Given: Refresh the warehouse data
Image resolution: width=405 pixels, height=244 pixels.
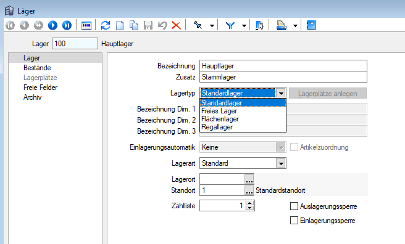Looking at the screenshot, I should tap(106, 25).
